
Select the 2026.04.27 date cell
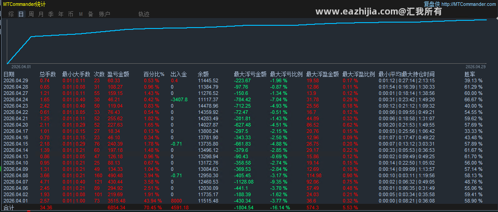[x=16, y=93]
